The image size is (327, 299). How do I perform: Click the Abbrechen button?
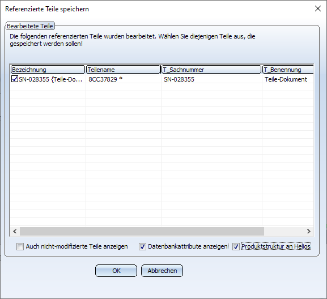[162, 271]
